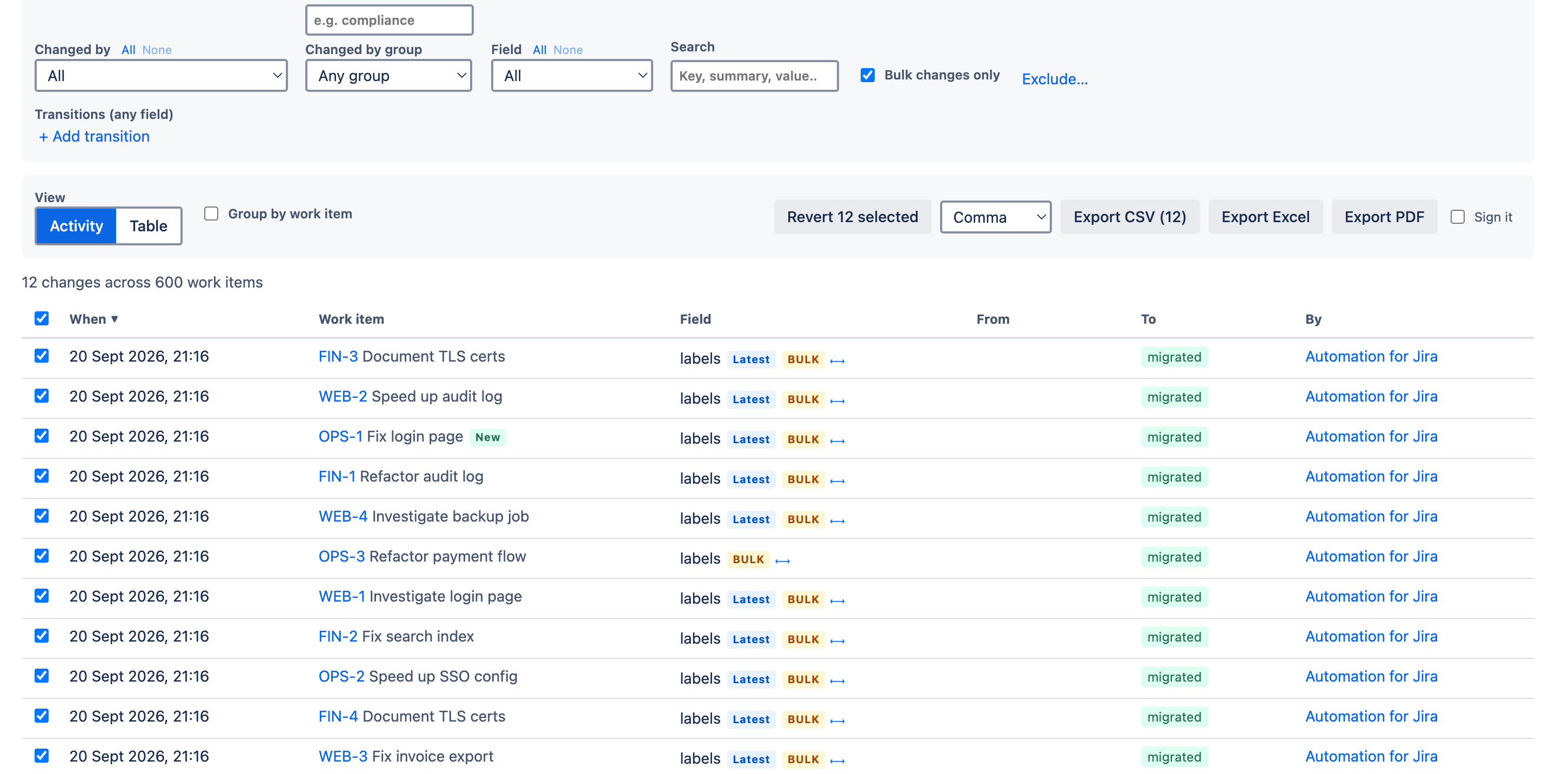Tick the Sign it checkbox
This screenshot has width=1556, height=774.
(x=1458, y=217)
